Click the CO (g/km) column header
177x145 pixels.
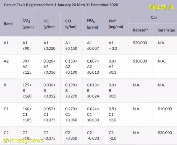71,24
